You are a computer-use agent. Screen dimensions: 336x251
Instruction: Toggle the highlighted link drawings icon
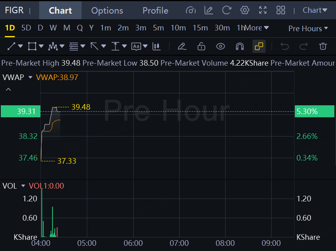click(x=259, y=46)
